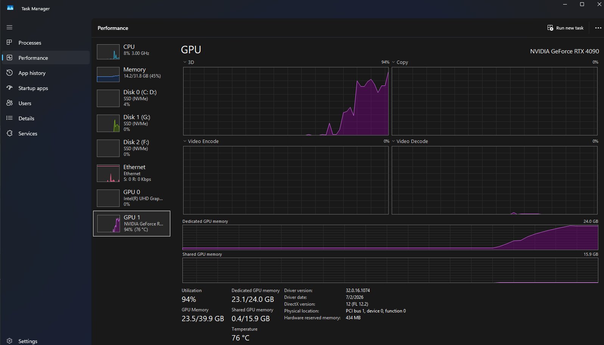The height and width of the screenshot is (345, 604).
Task: Click the 76 °C temperature value
Action: click(x=241, y=338)
